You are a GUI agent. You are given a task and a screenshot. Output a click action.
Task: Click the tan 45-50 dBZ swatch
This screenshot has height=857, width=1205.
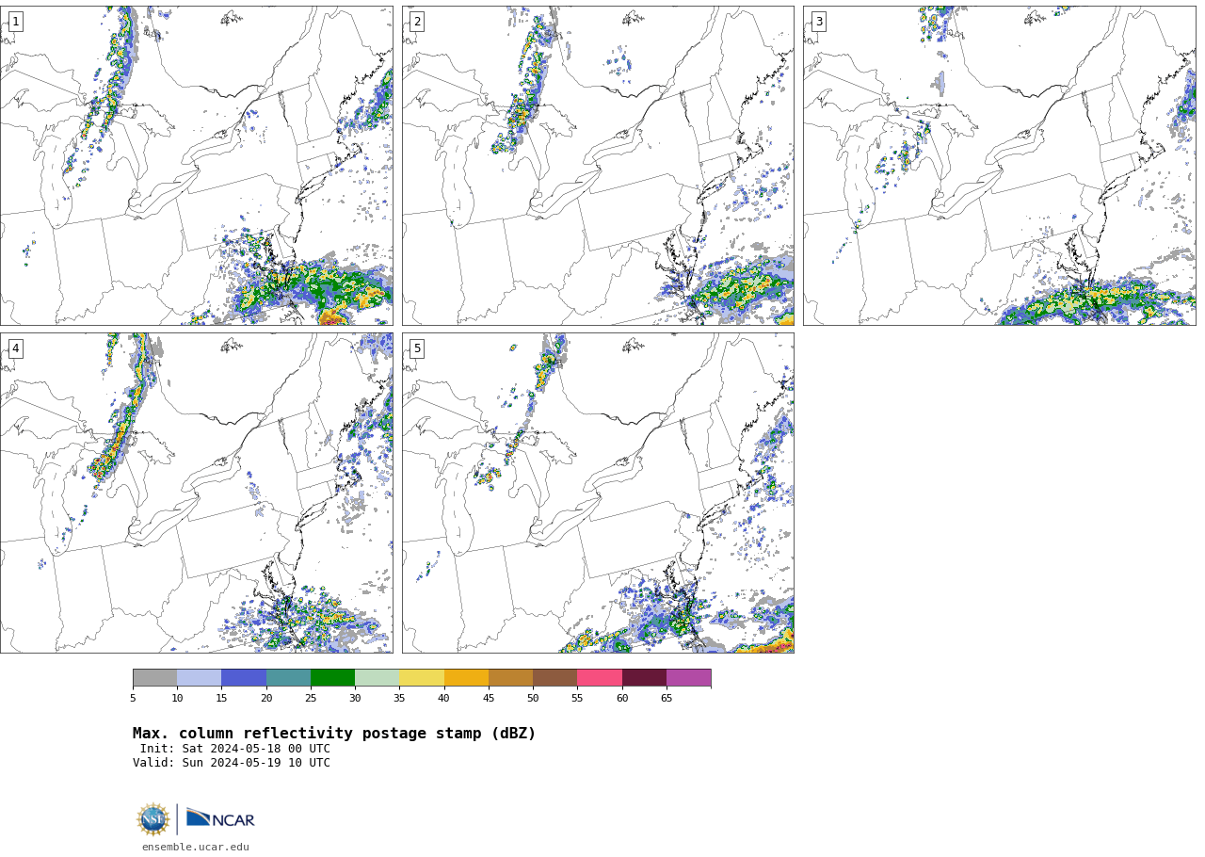click(510, 678)
